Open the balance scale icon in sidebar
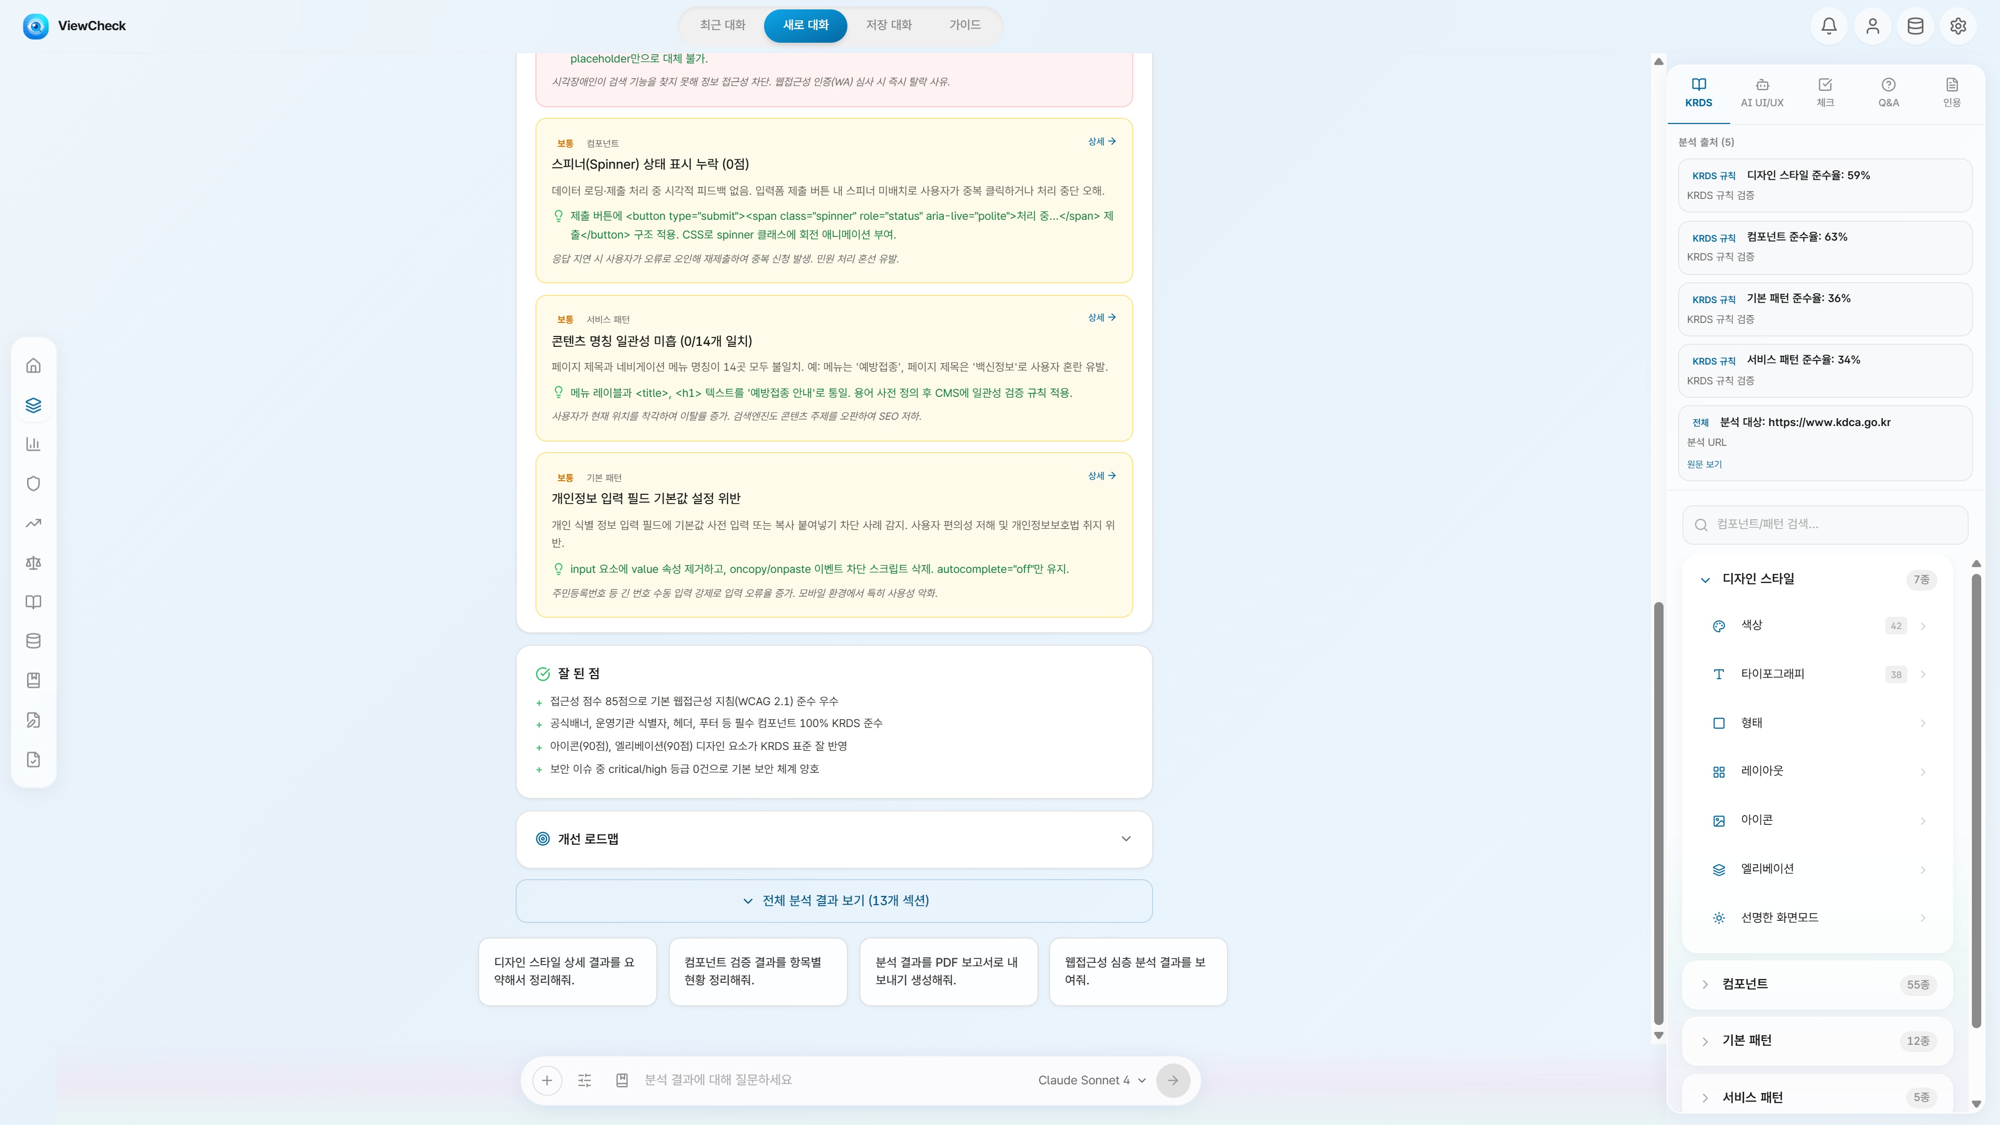The image size is (2000, 1125). 33,563
